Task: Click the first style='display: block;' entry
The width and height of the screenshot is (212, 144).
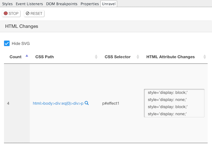Action: click(168, 93)
